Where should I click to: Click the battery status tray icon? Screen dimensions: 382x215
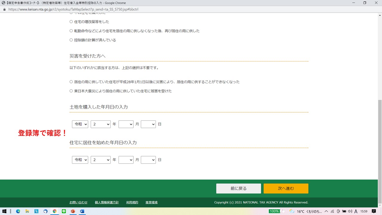pyautogui.click(x=344, y=211)
